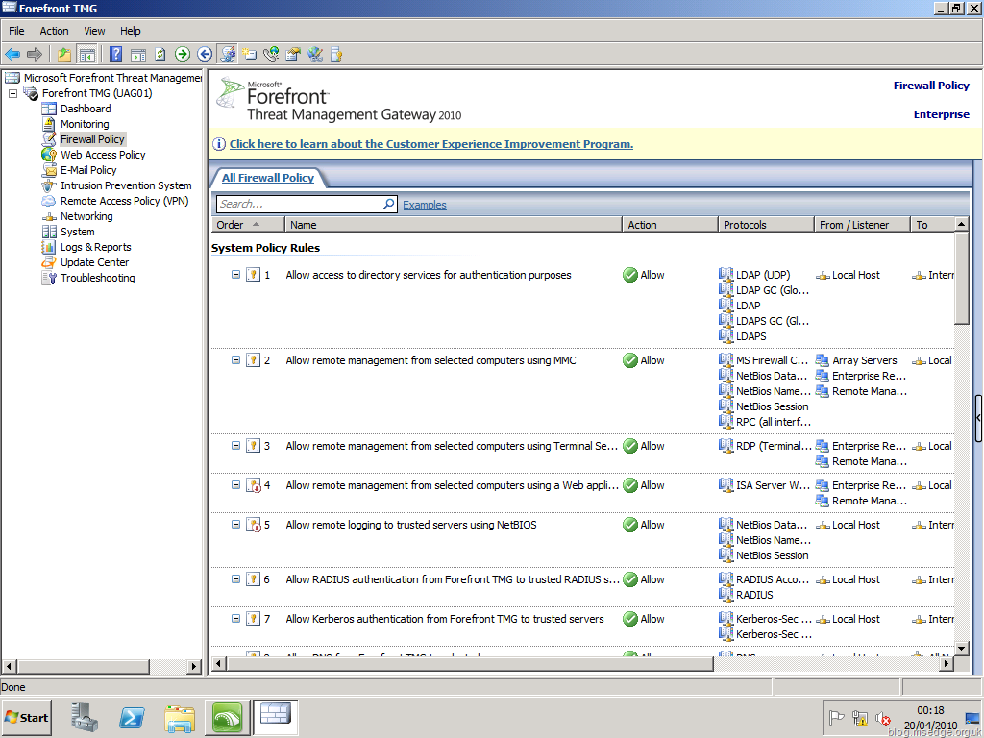The height and width of the screenshot is (738, 984).
Task: Launch PowerShell from the taskbar
Action: [132, 717]
